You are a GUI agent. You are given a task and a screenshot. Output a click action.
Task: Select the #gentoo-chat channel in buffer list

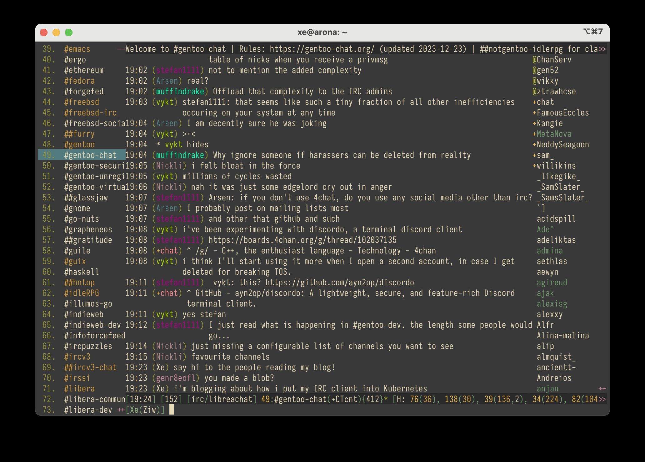click(x=91, y=155)
